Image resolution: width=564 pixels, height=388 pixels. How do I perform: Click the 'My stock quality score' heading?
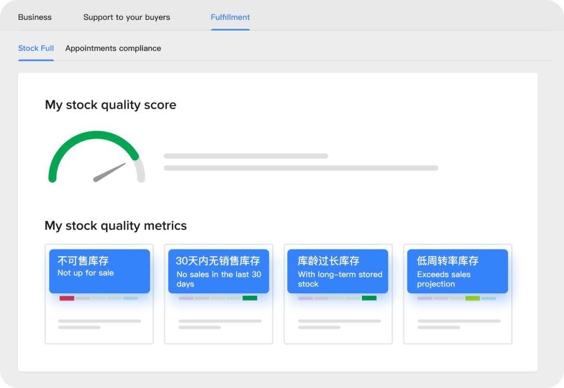pos(110,105)
